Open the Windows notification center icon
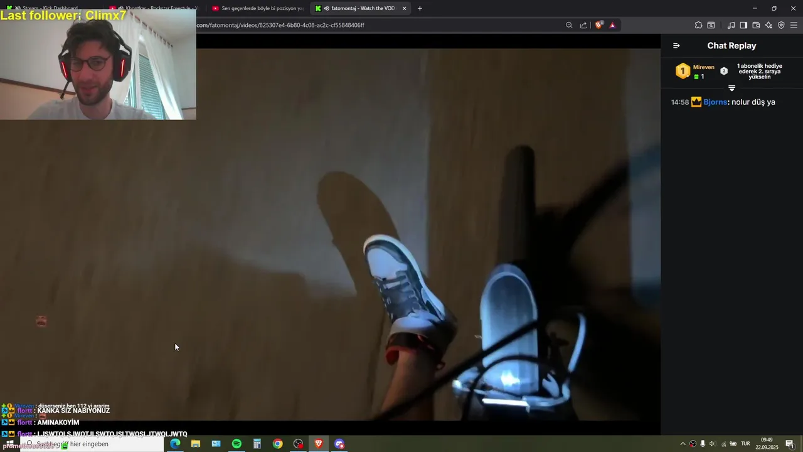The image size is (803, 452). coord(790,444)
